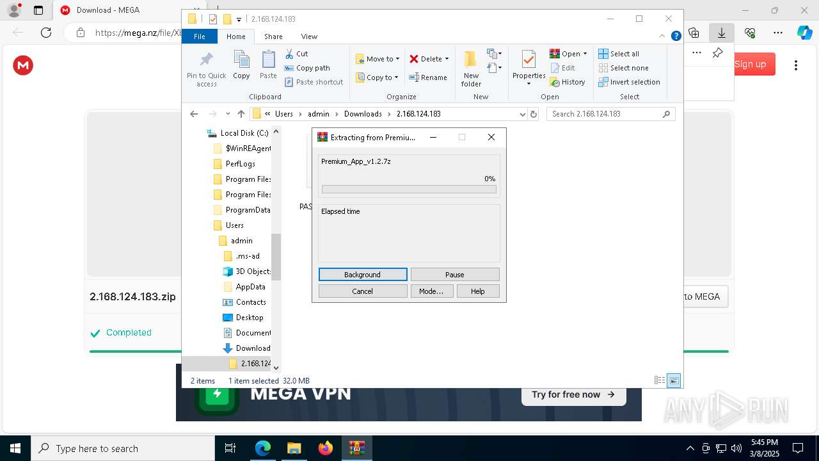This screenshot has height=461, width=819.
Task: Open Properties in the ribbon
Action: (529, 69)
